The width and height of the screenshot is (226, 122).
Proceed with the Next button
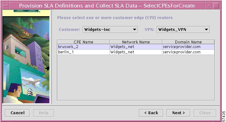tap(178, 113)
